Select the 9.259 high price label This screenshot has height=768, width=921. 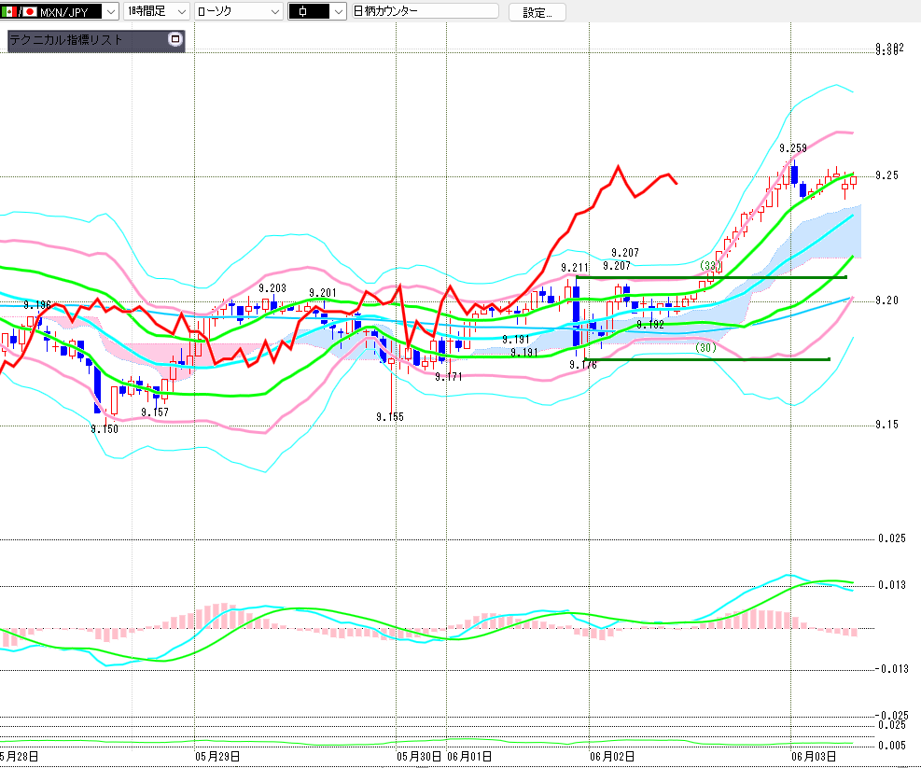pyautogui.click(x=792, y=148)
